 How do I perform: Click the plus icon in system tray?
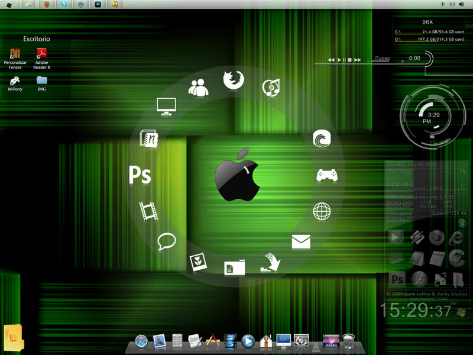point(442,4)
